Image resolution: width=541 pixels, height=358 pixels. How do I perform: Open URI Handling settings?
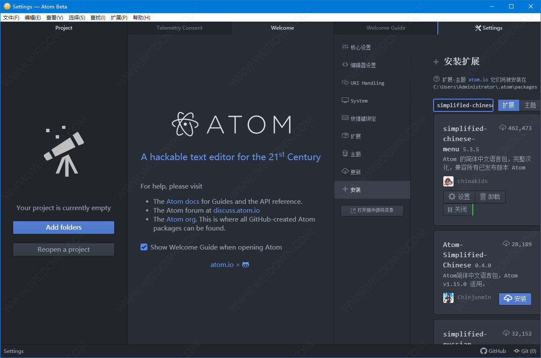372,83
